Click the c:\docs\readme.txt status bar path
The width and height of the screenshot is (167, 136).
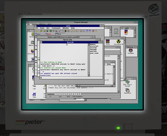tap(77, 97)
